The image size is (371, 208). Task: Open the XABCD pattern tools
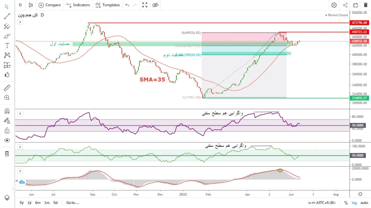(7, 55)
